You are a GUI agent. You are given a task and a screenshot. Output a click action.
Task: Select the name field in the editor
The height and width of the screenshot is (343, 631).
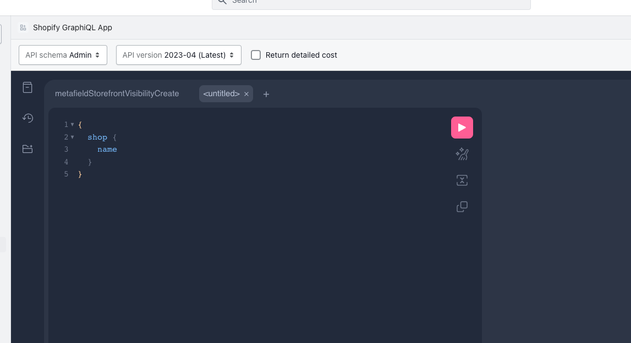(x=107, y=149)
